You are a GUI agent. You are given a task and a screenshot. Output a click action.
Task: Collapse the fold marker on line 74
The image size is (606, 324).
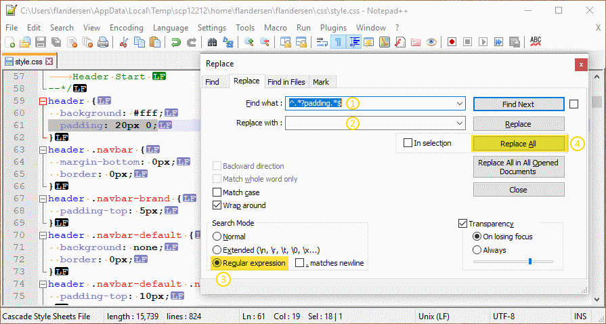pos(43,284)
